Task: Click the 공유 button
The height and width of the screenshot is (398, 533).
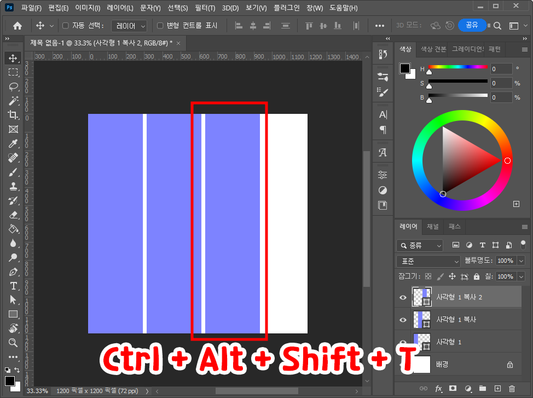Action: click(472, 25)
